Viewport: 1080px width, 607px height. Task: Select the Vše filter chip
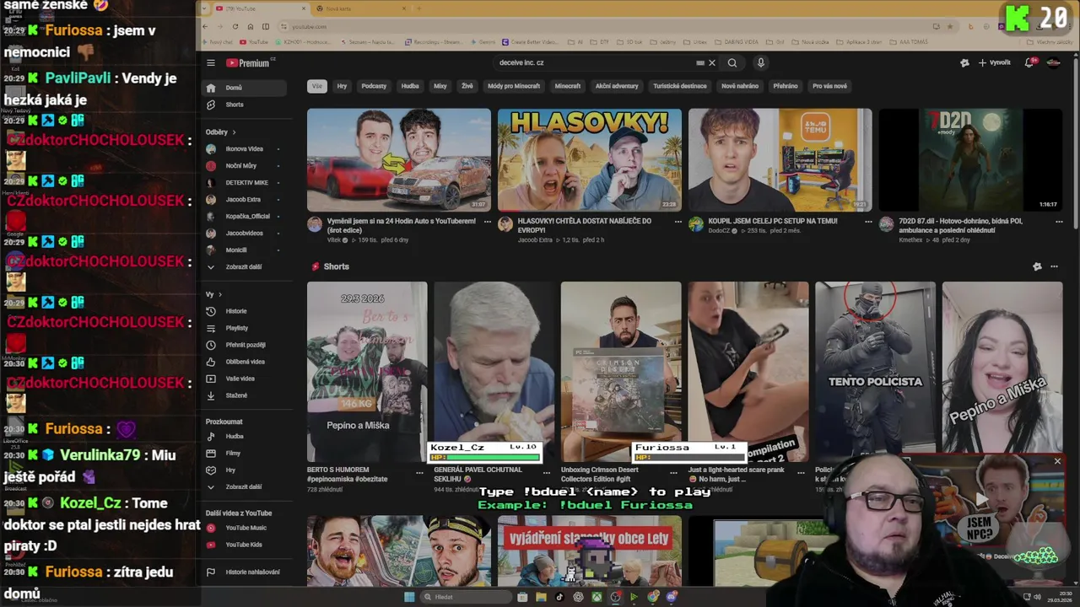[317, 86]
